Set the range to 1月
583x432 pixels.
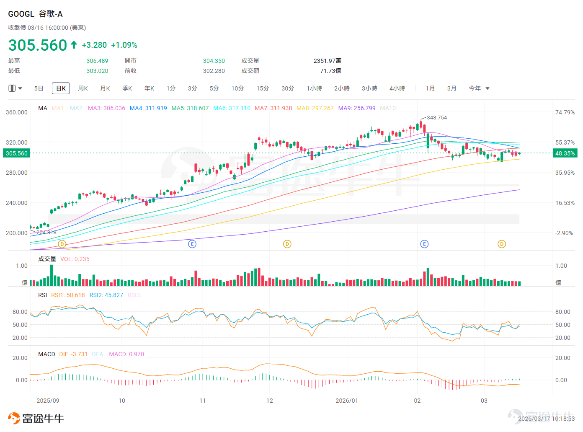[430, 88]
